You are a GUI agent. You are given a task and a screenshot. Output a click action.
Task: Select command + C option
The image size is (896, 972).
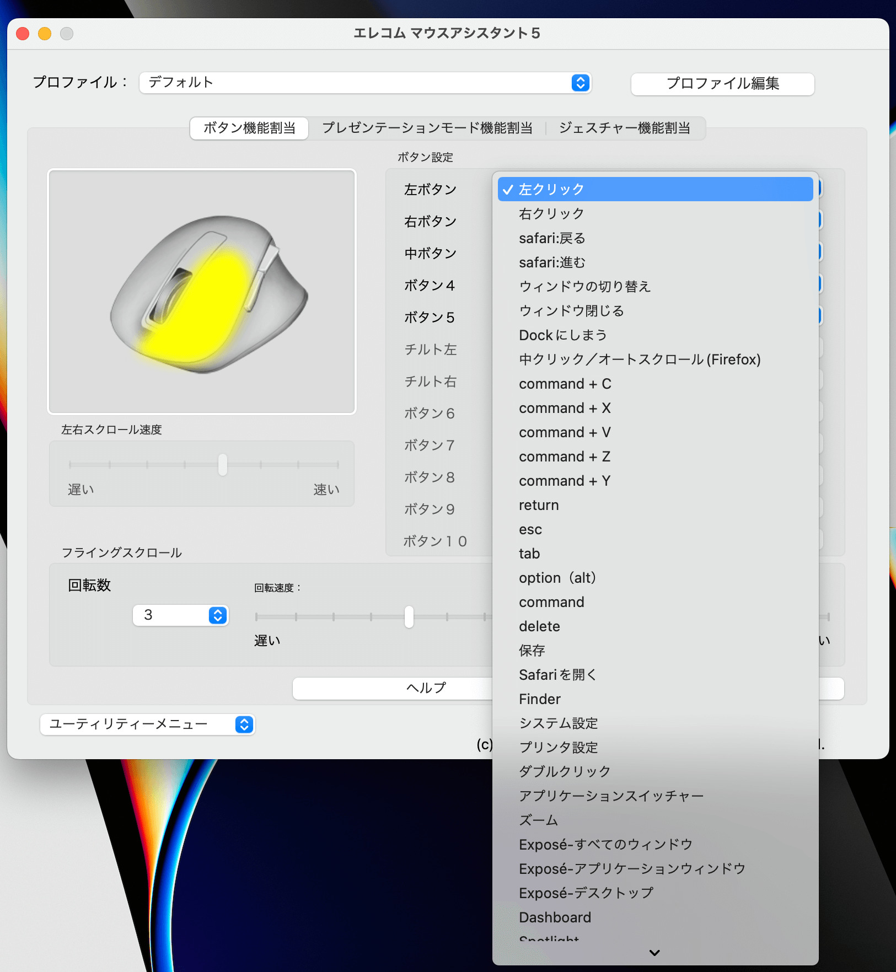pyautogui.click(x=655, y=383)
